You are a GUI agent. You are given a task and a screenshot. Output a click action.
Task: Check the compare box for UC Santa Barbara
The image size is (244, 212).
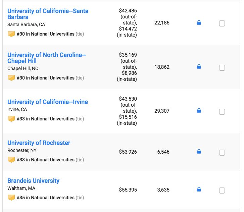[222, 23]
